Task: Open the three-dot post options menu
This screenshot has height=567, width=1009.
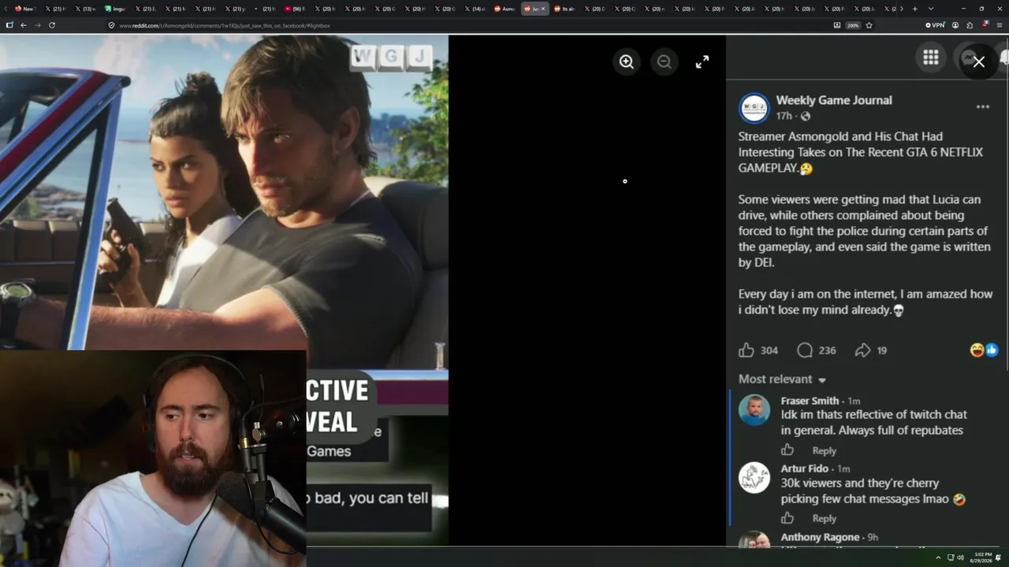Action: [982, 106]
